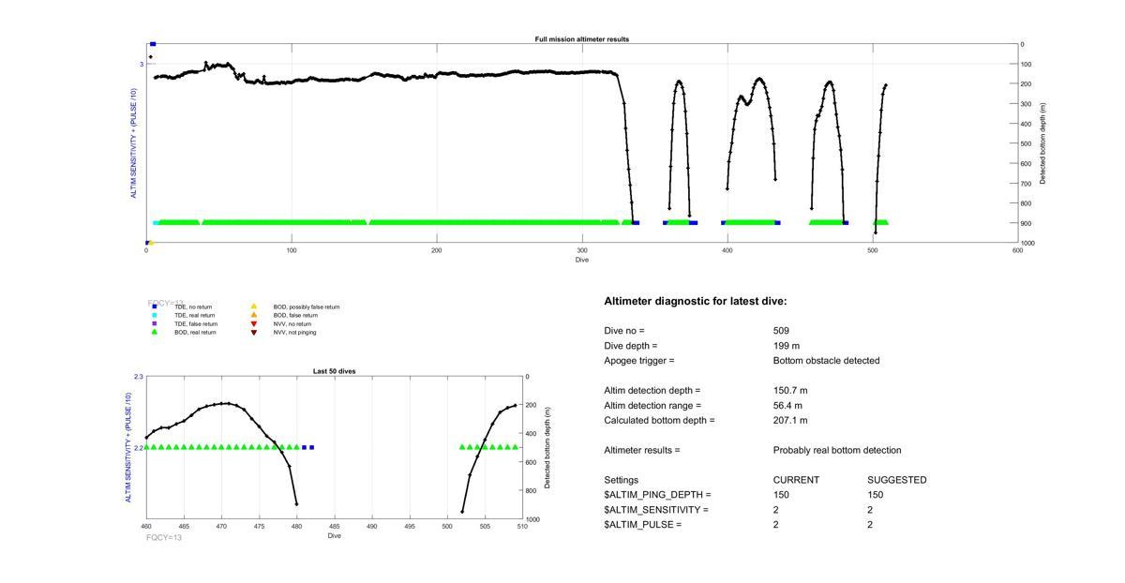Click the 'Apogee trigger =' label

click(x=639, y=361)
